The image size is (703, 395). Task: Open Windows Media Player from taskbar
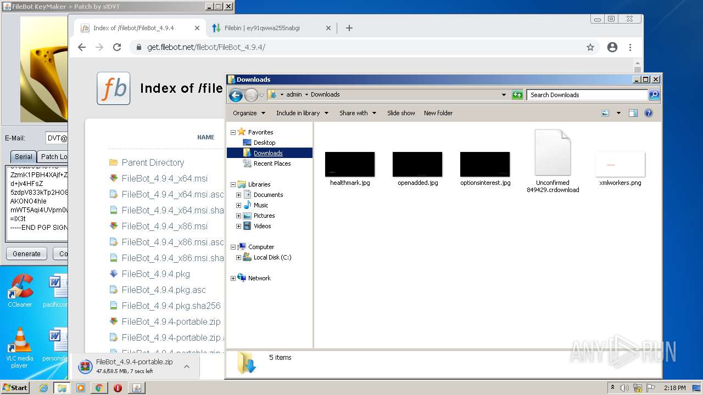81,388
